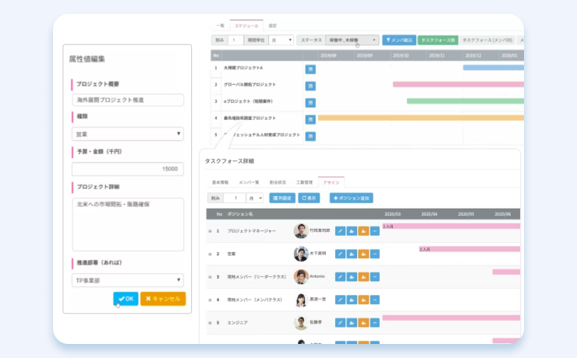Viewport: 577px width, 358px height.
Task: Click 竹岡寛司郎's avatar photo
Action: (301, 231)
